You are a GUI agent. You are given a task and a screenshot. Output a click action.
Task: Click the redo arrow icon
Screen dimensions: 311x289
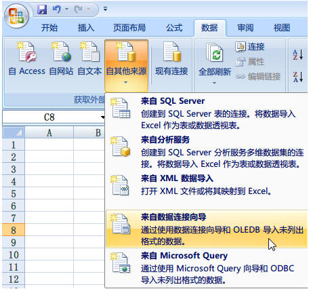coord(79,9)
